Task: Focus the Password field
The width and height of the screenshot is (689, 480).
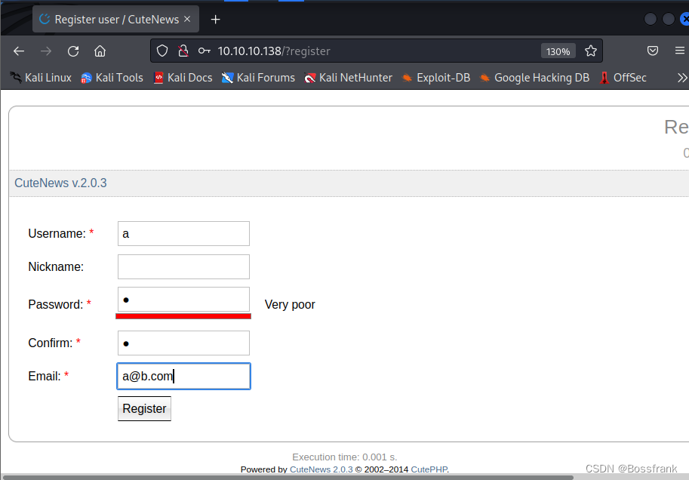Action: pos(183,300)
